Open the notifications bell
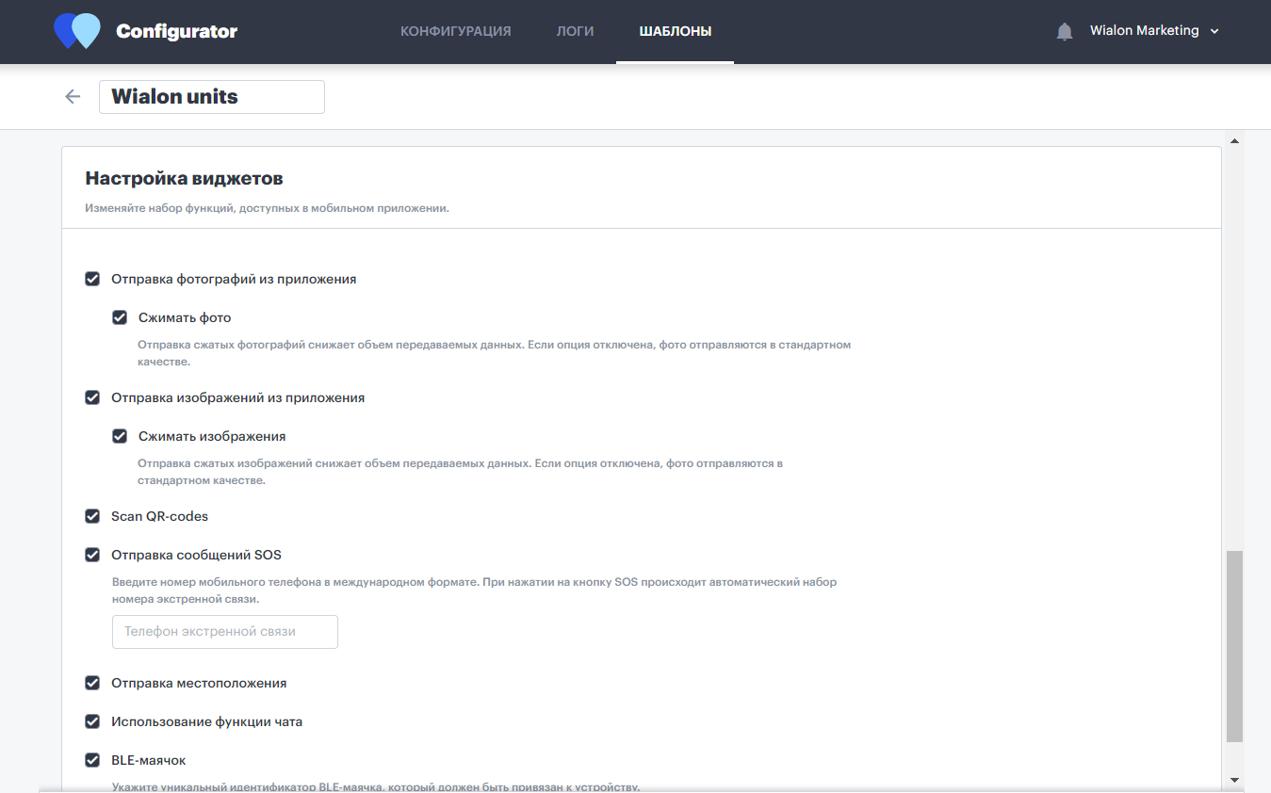The image size is (1271, 793). (x=1065, y=31)
